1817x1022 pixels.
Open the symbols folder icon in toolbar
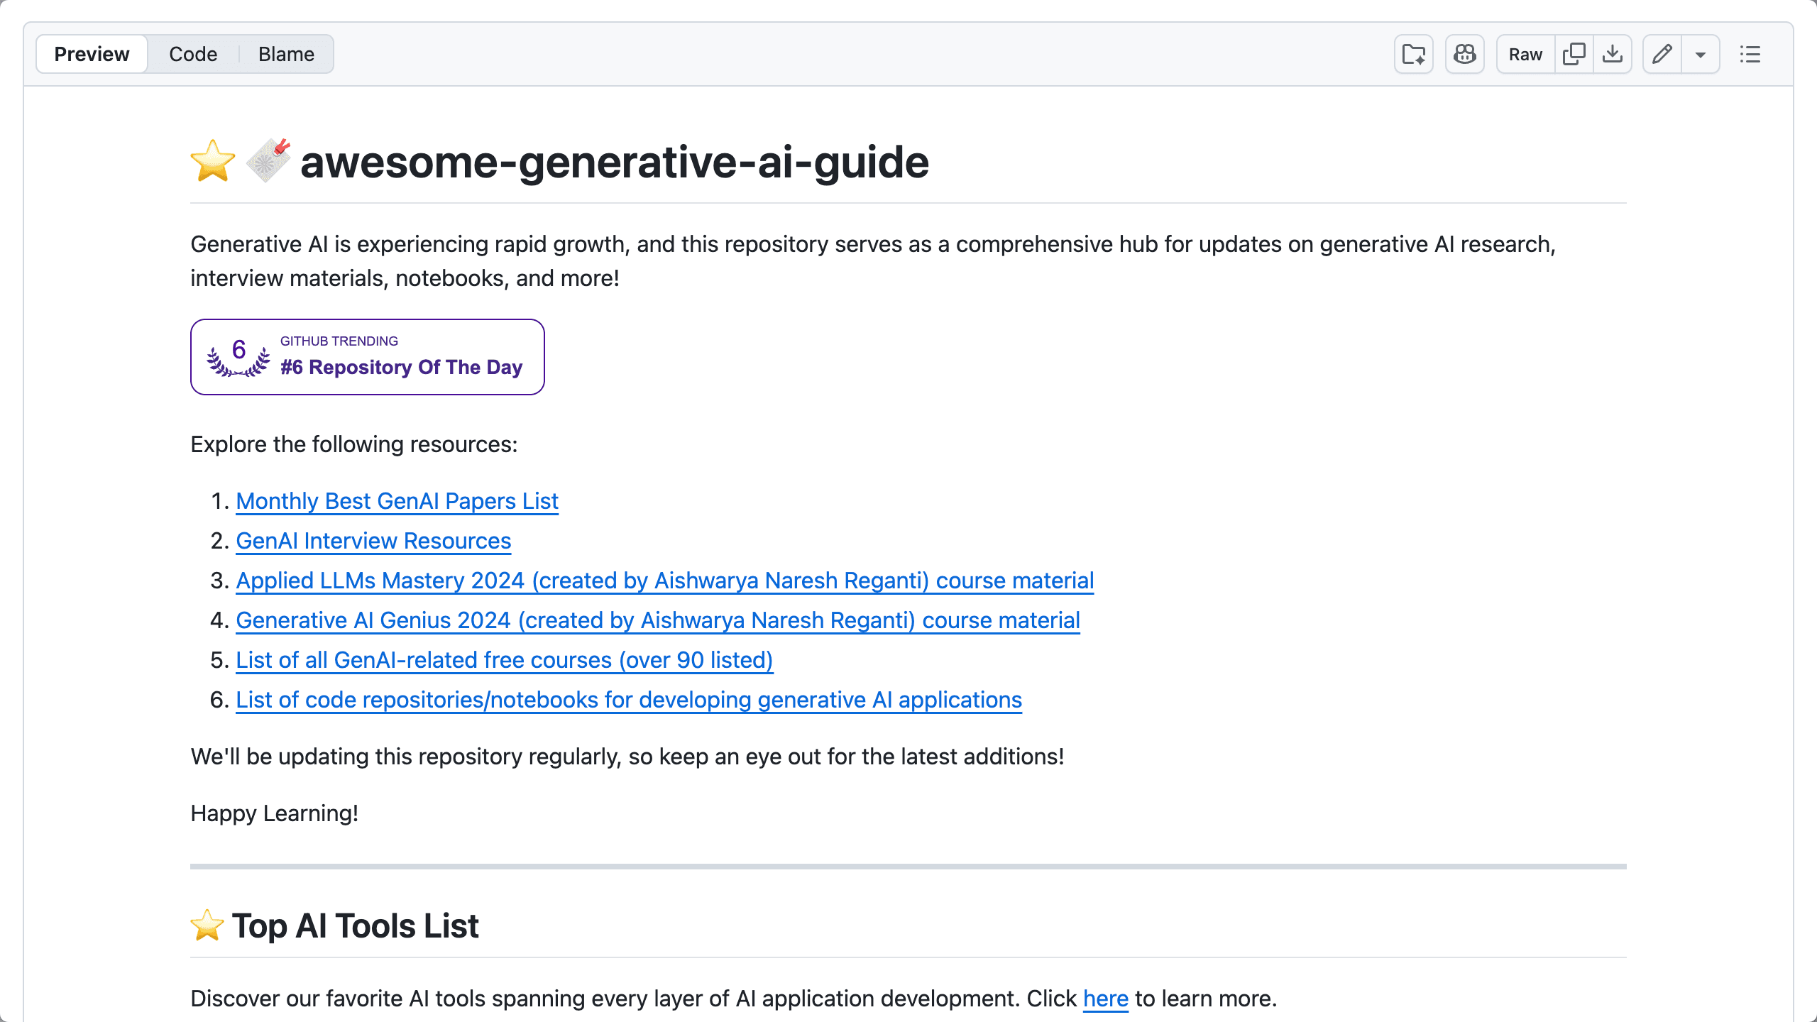[1412, 53]
